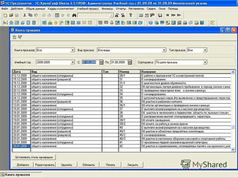Click the date cell 24.12.2008
This screenshot has height=178, width=238.
(21, 98)
